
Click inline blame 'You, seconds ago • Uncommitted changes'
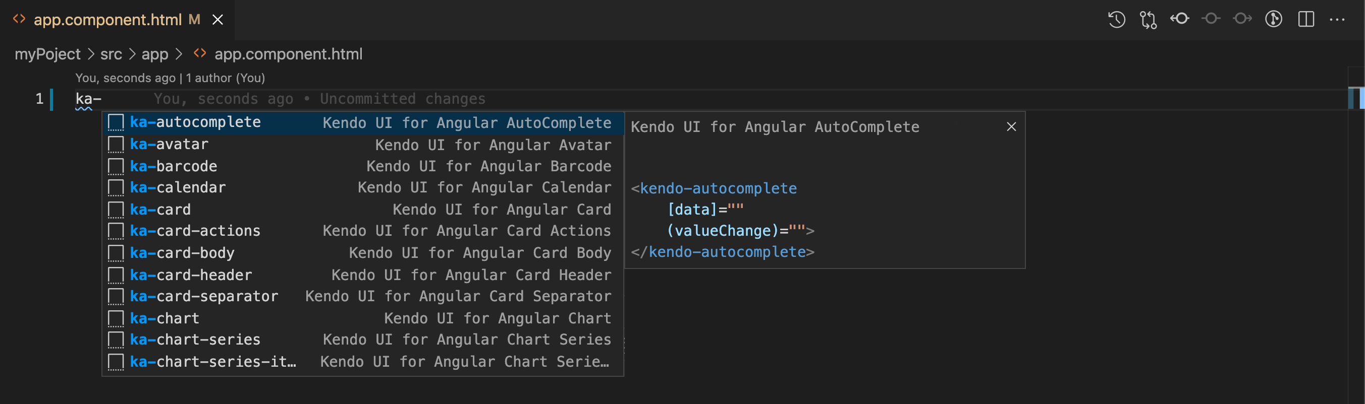coord(319,99)
